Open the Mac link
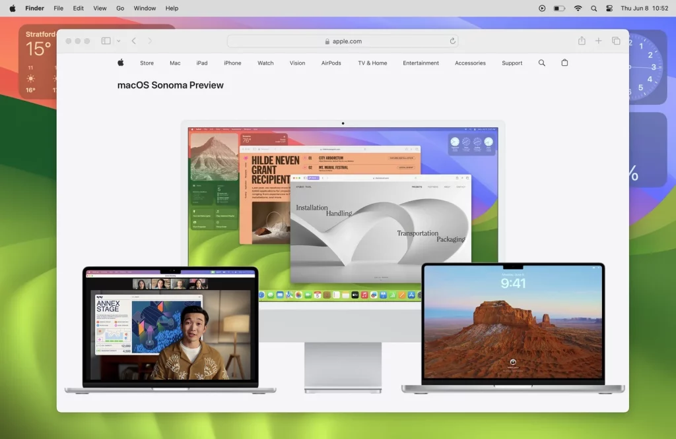 175,63
